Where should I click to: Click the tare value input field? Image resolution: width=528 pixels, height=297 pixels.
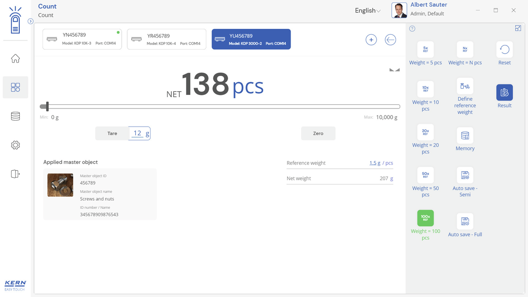(138, 133)
